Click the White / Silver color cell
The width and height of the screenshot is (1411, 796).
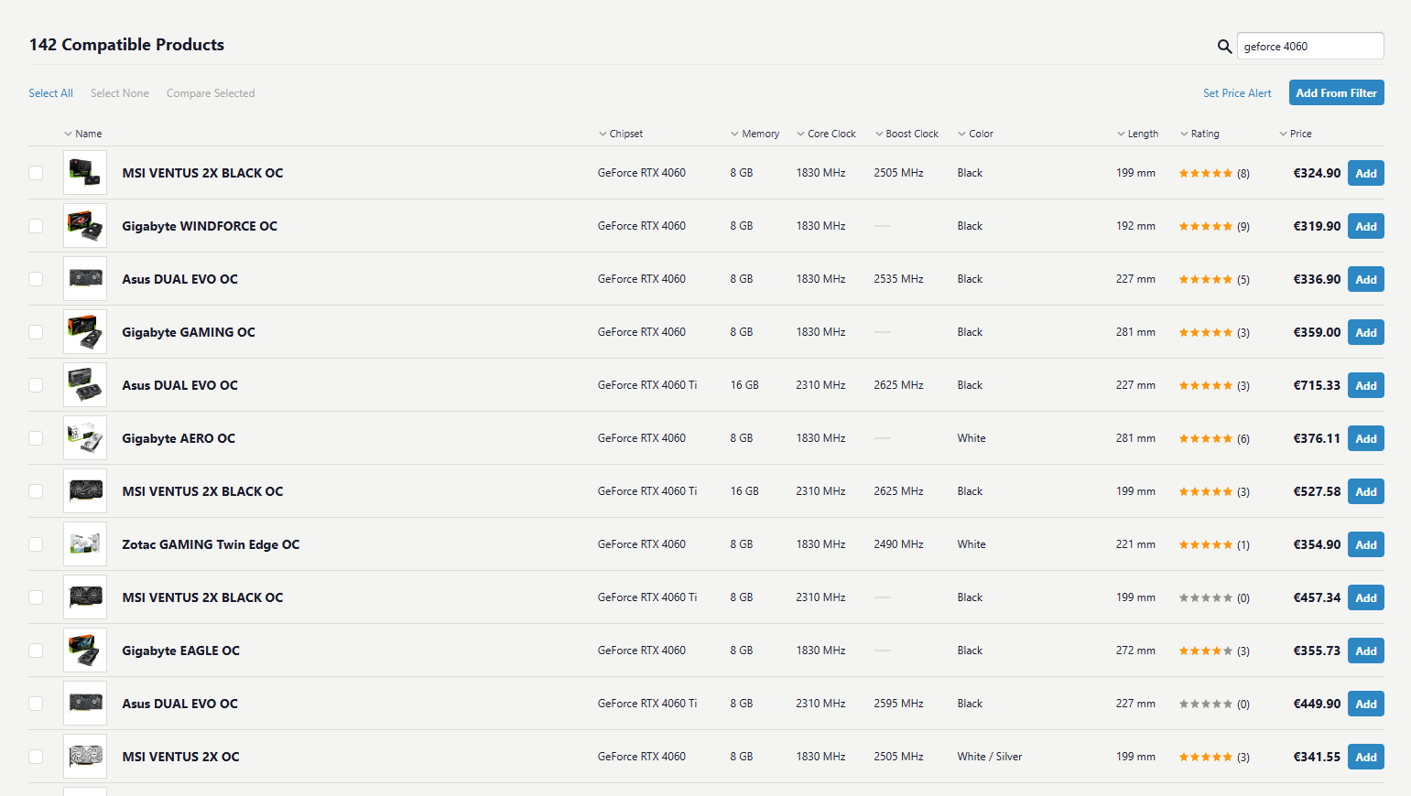click(990, 757)
